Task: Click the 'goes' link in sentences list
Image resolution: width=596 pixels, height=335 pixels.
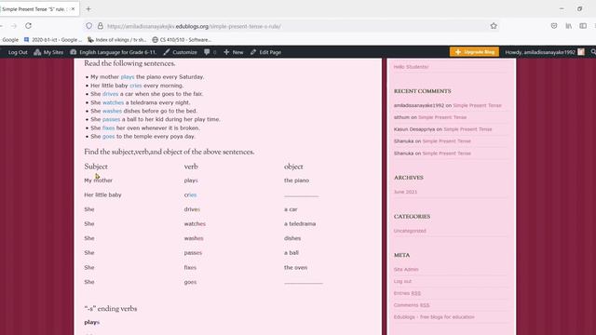Action: (x=108, y=137)
